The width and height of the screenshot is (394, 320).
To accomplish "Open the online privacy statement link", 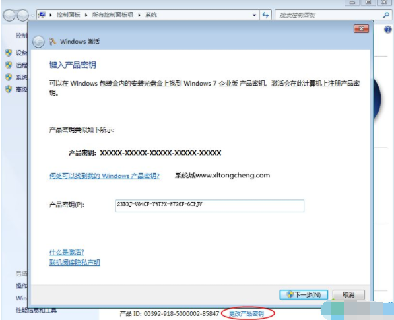I will click(75, 263).
